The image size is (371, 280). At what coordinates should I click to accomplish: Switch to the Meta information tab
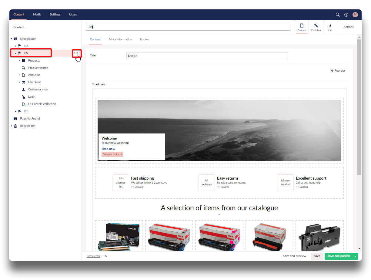pos(120,39)
